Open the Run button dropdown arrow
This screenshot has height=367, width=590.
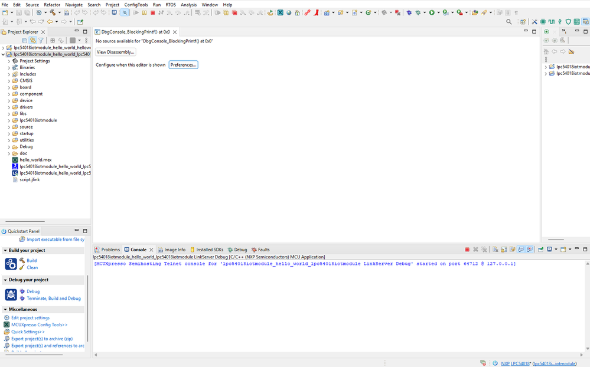438,12
